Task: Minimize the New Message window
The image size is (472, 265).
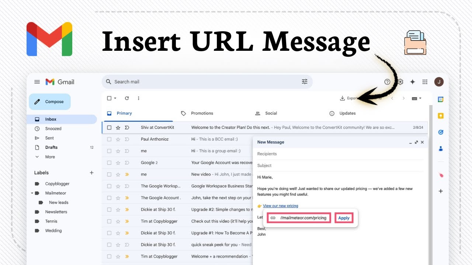Action: pyautogui.click(x=410, y=142)
